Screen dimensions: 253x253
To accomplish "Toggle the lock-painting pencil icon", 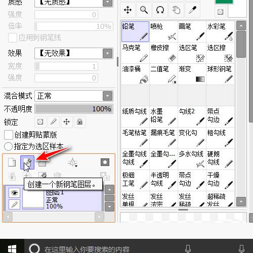I will pyautogui.click(x=53, y=122).
